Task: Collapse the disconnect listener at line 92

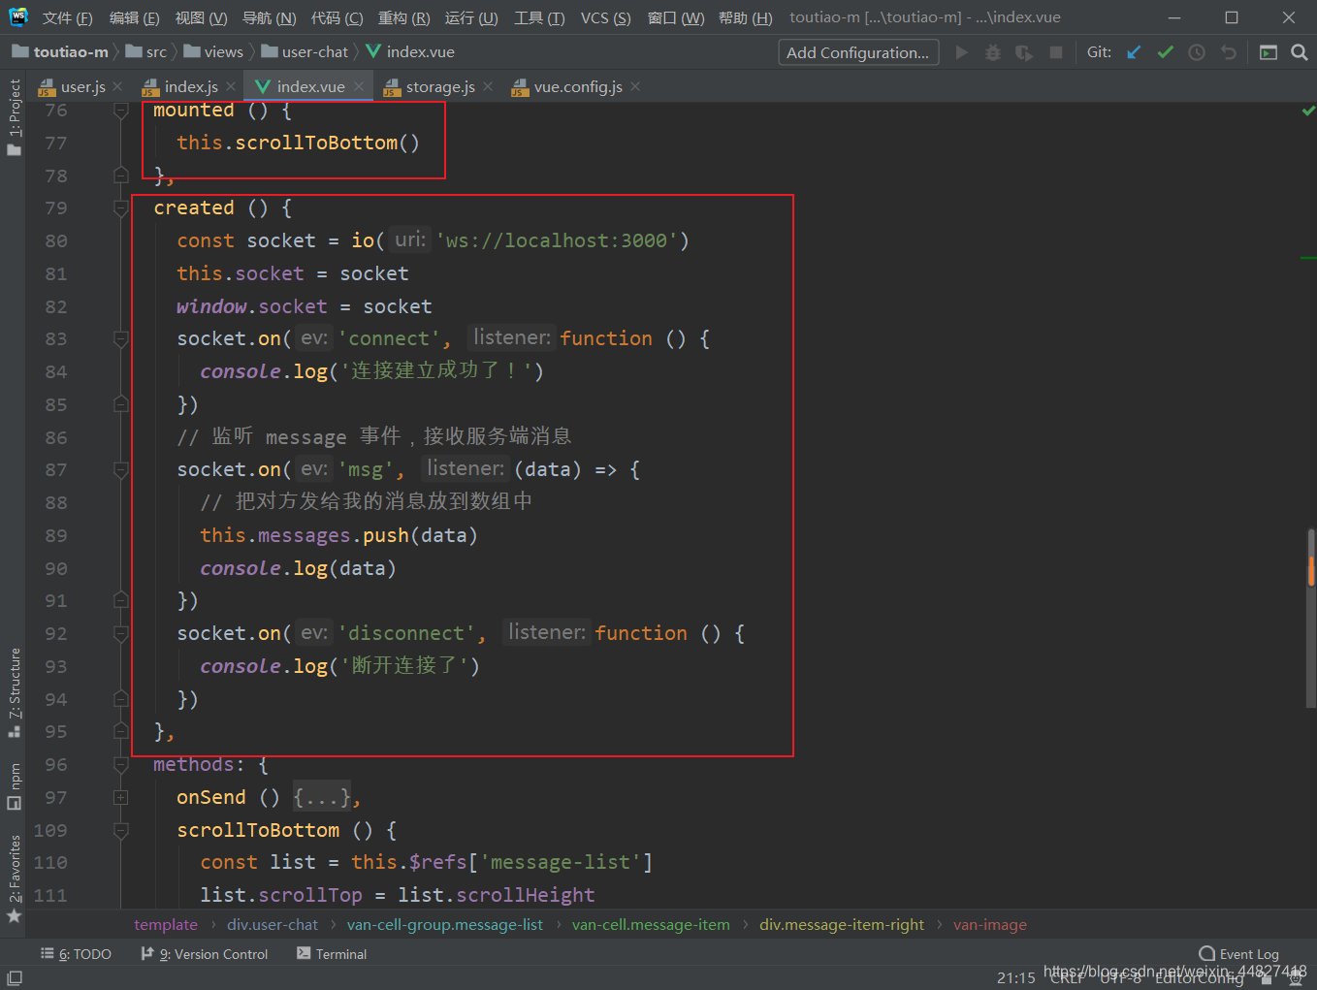Action: pyautogui.click(x=121, y=634)
